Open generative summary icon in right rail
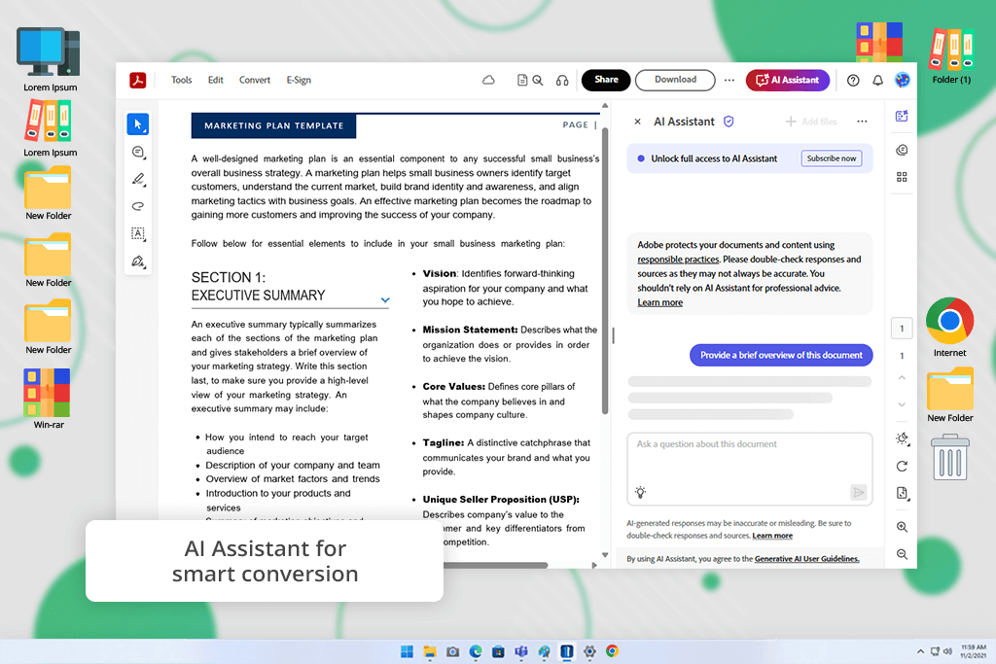This screenshot has width=996, height=664. tap(902, 116)
